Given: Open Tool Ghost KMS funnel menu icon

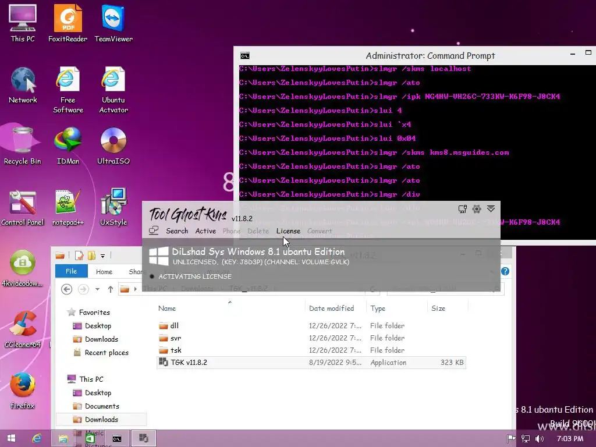Looking at the screenshot, I should (491, 209).
